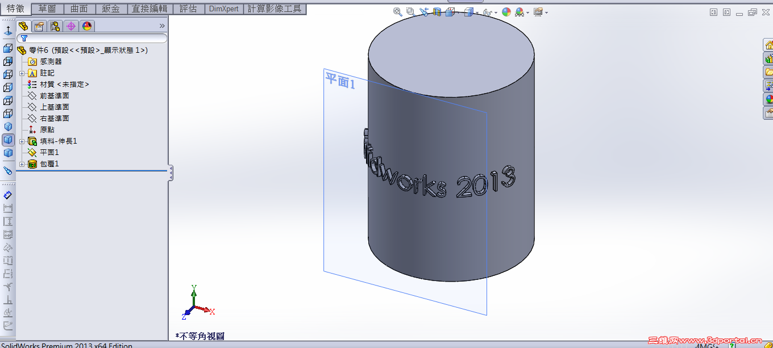Screen dimensions: 773x348
Task: Open the View Palette task pane tab
Action: pos(768,86)
